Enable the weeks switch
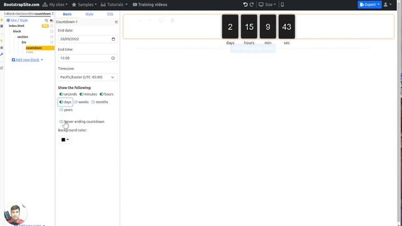 tap(76, 102)
